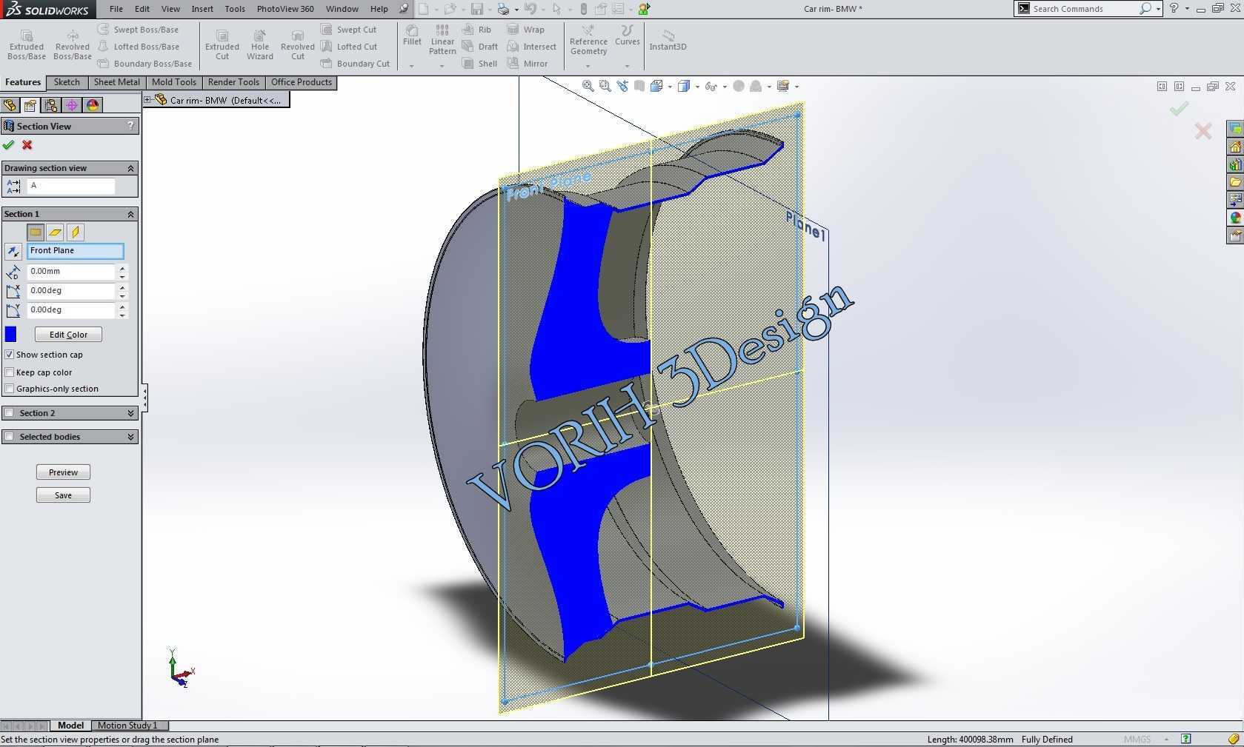Screen dimensions: 1244x747
Task: Click the section view label field A
Action: pos(71,185)
